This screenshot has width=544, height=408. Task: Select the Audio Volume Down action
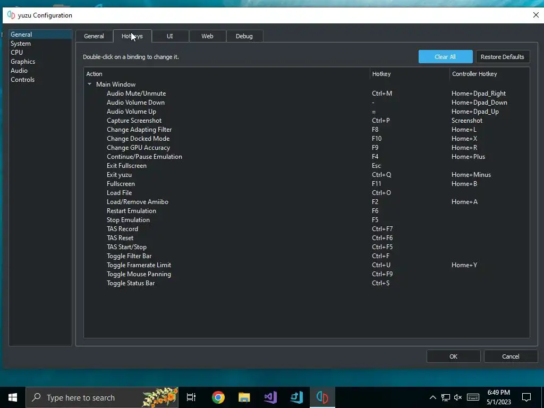pyautogui.click(x=135, y=103)
